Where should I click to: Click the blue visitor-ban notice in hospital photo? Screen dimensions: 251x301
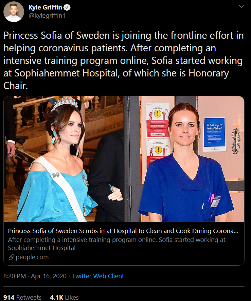tap(214, 134)
